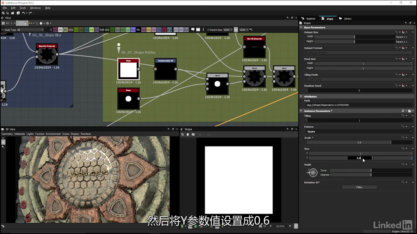Open the 3D View Geometry menu

7,134
